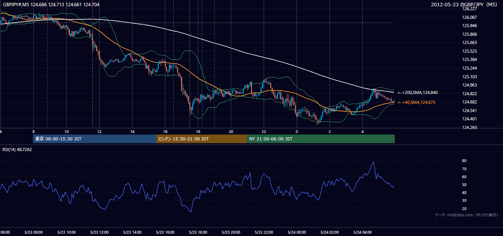Screen dimensions: 503x236
Task: Click the 5/24 04:00 date axis label
Action: tap(363, 232)
